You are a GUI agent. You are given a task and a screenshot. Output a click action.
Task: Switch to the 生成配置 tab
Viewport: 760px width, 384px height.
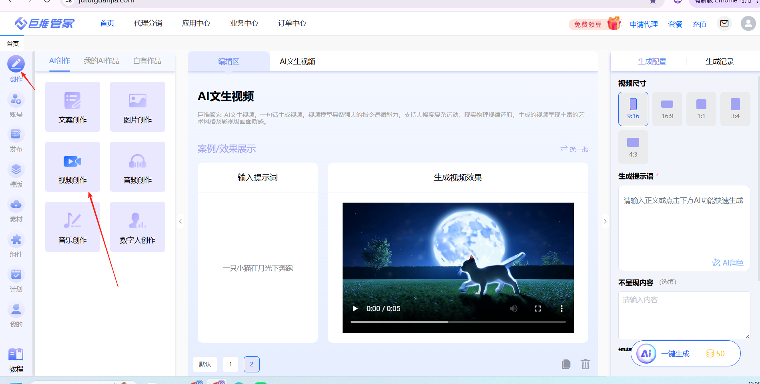pyautogui.click(x=652, y=62)
